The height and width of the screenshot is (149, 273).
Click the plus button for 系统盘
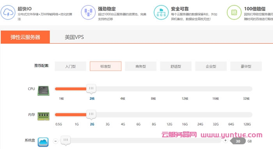pyautogui.click(x=225, y=140)
